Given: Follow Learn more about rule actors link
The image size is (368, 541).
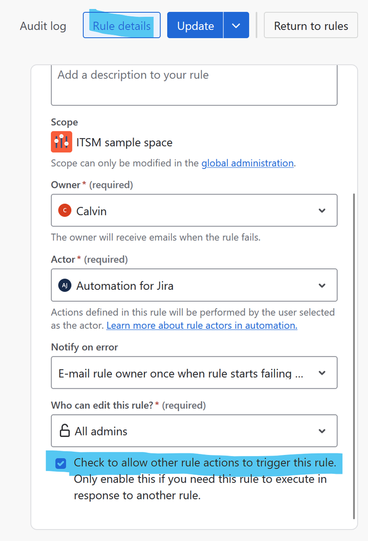Looking at the screenshot, I should pyautogui.click(x=202, y=325).
